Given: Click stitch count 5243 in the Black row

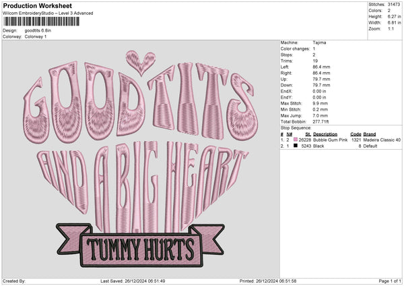Looking at the screenshot, I should 306,146.
